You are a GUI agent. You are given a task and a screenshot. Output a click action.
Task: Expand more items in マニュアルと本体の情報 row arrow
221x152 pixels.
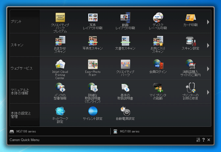coord(208,92)
